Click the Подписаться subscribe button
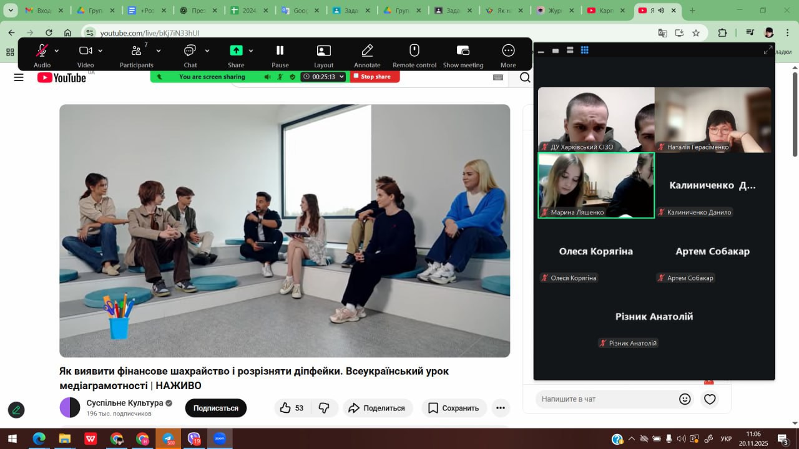The height and width of the screenshot is (449, 799). (215, 408)
